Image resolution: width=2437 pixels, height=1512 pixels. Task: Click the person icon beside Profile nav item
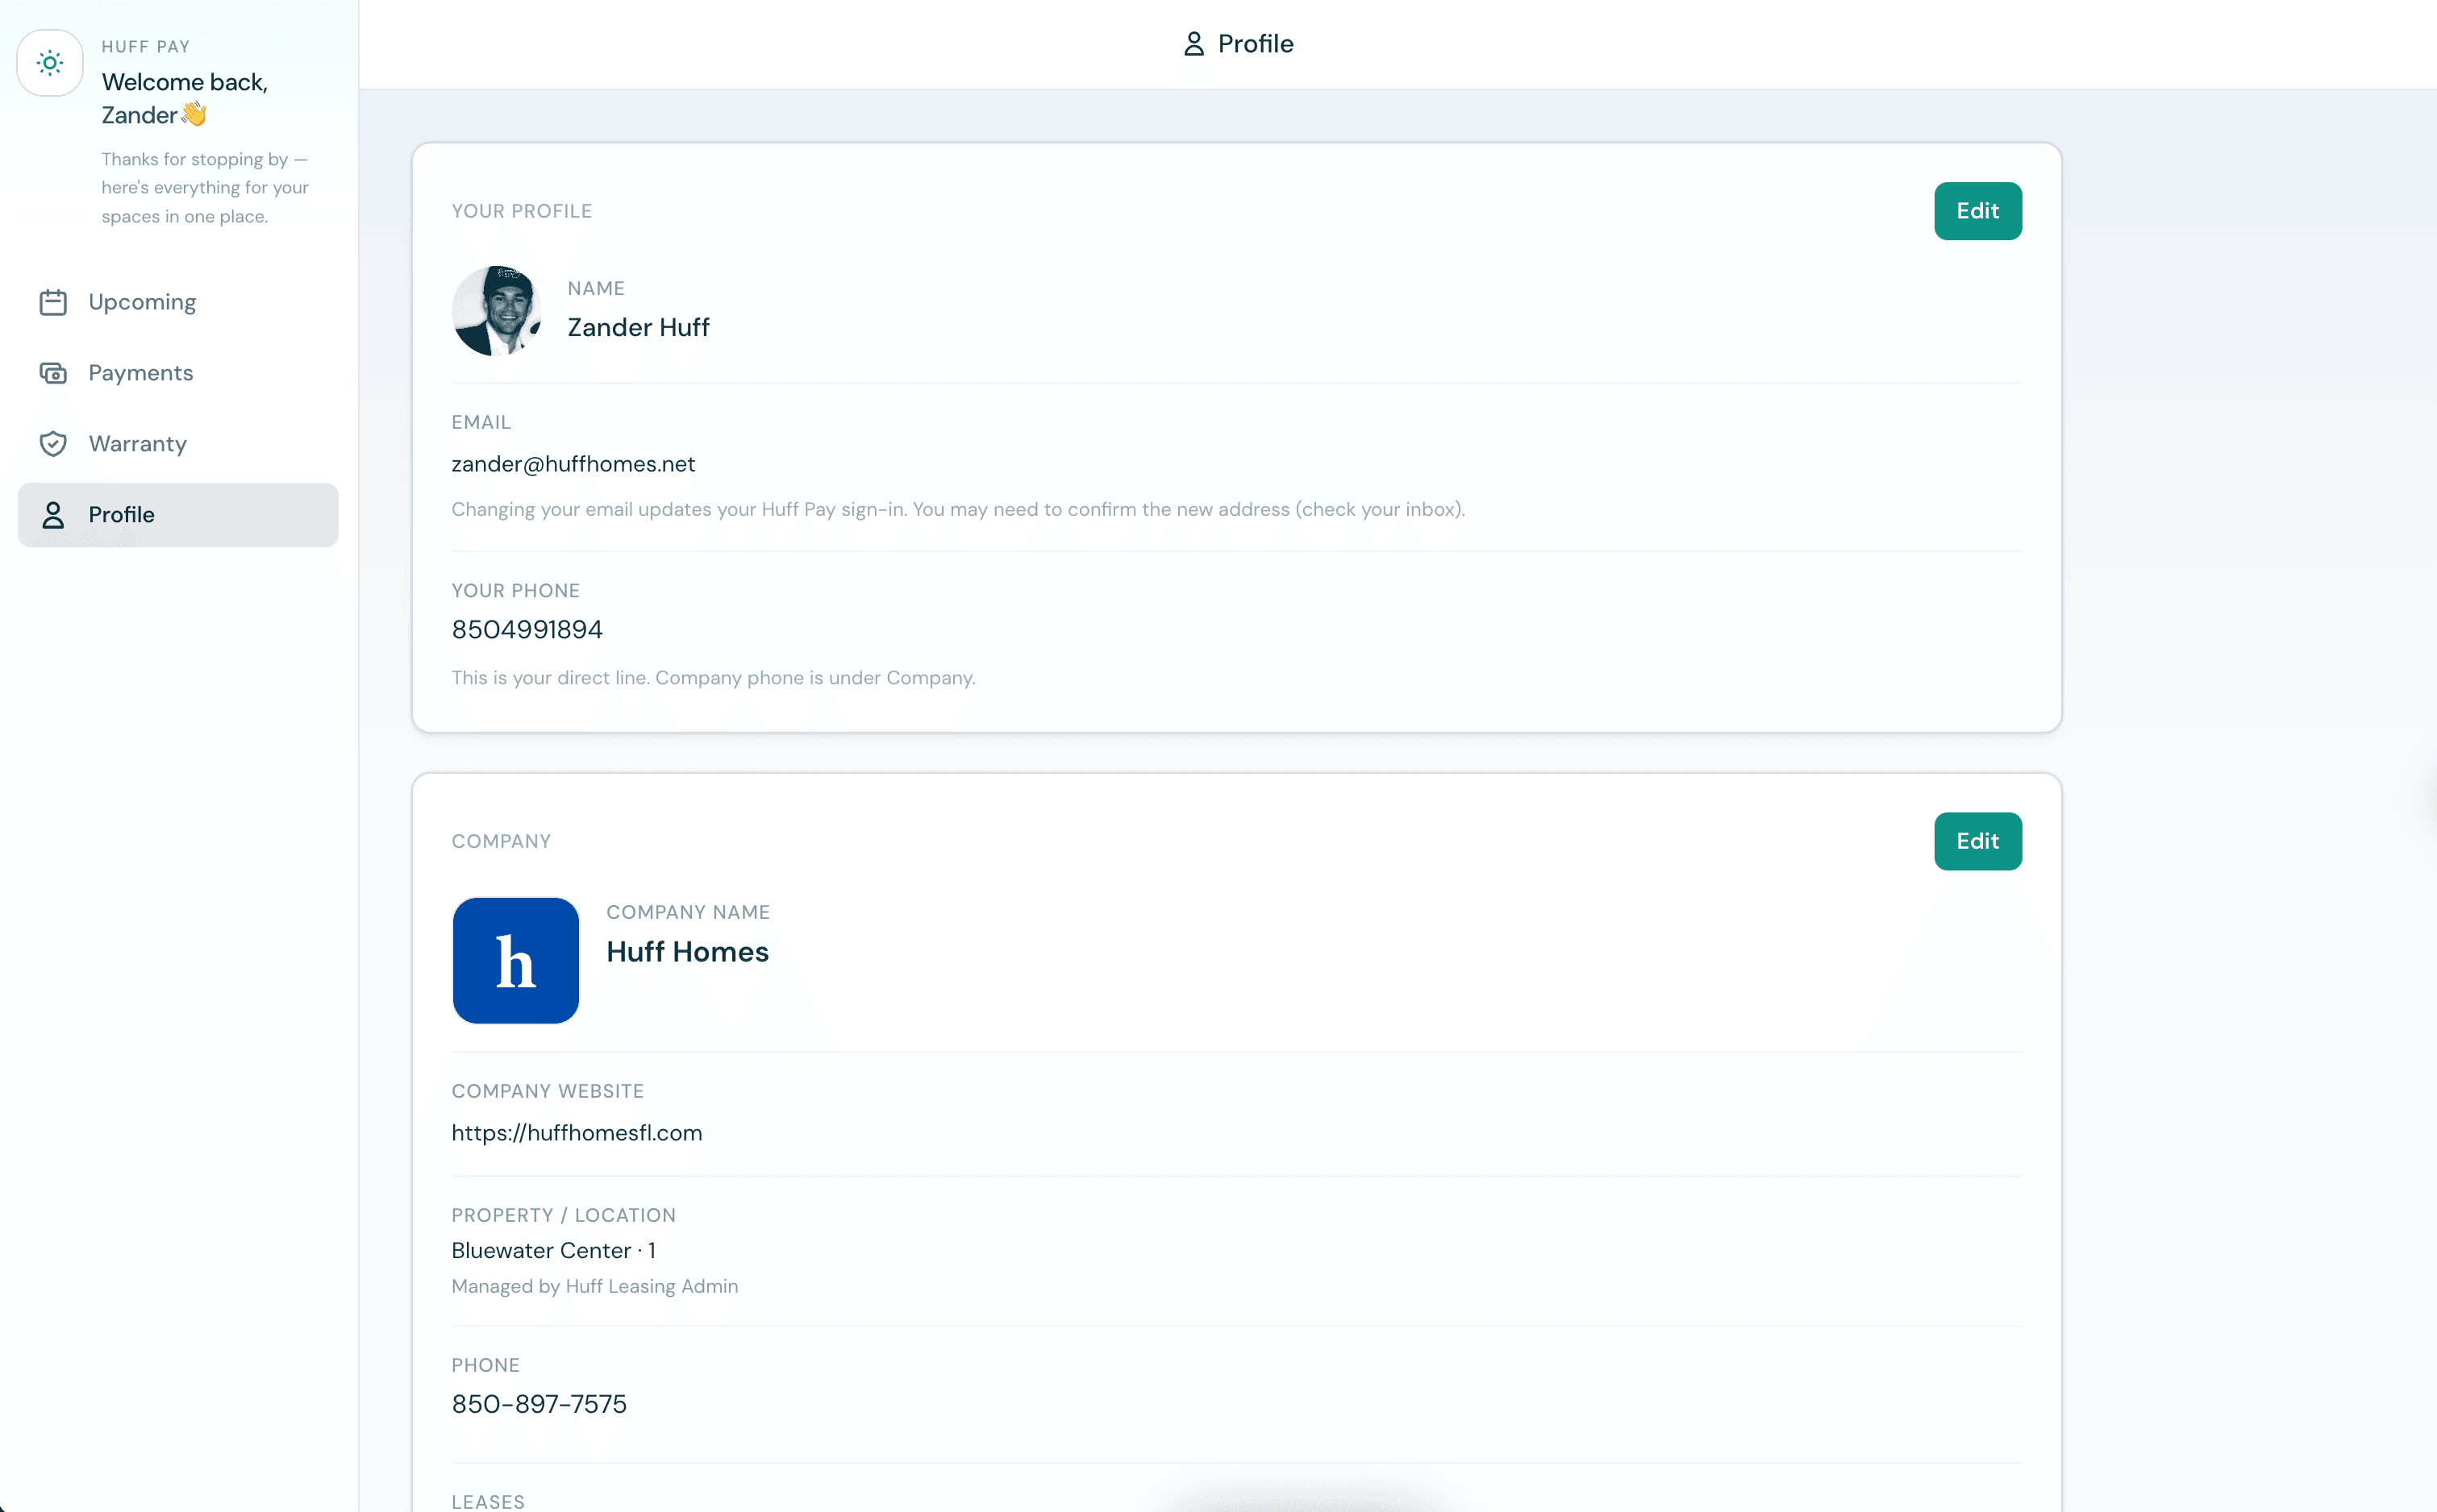coord(53,514)
